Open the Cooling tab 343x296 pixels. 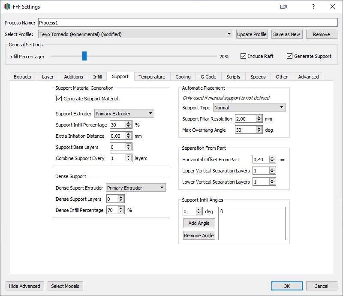click(x=183, y=77)
